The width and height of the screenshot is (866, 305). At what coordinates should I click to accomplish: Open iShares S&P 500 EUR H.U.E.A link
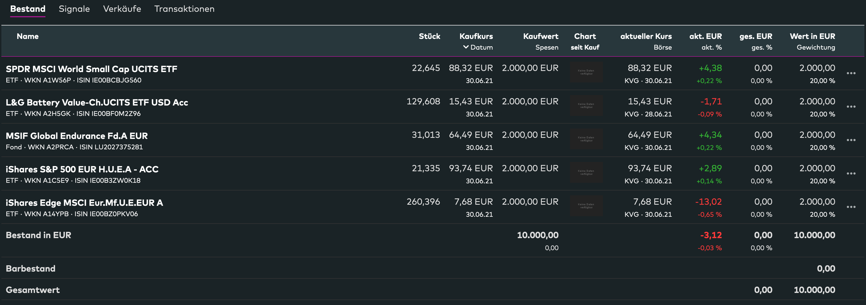tap(82, 169)
